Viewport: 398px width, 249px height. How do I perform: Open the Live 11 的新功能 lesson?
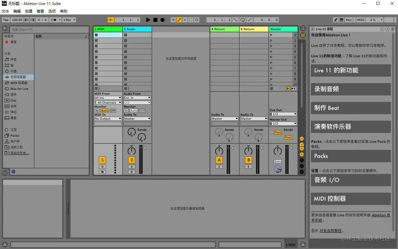351,70
